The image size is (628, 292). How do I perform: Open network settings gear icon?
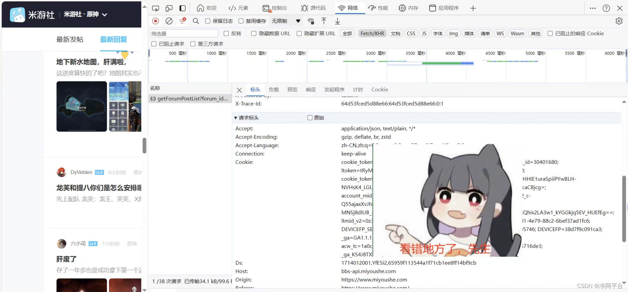coord(619,21)
